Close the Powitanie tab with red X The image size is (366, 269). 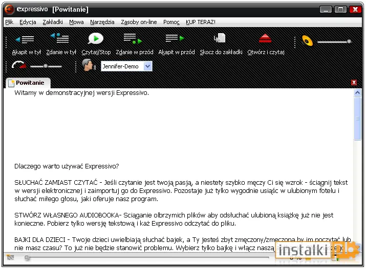click(x=354, y=82)
